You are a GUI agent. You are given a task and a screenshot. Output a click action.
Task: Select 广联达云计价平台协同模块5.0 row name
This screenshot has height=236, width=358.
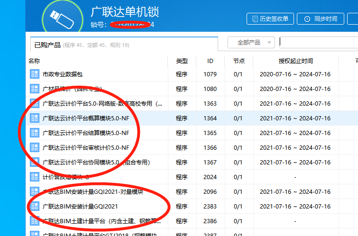[96, 162]
